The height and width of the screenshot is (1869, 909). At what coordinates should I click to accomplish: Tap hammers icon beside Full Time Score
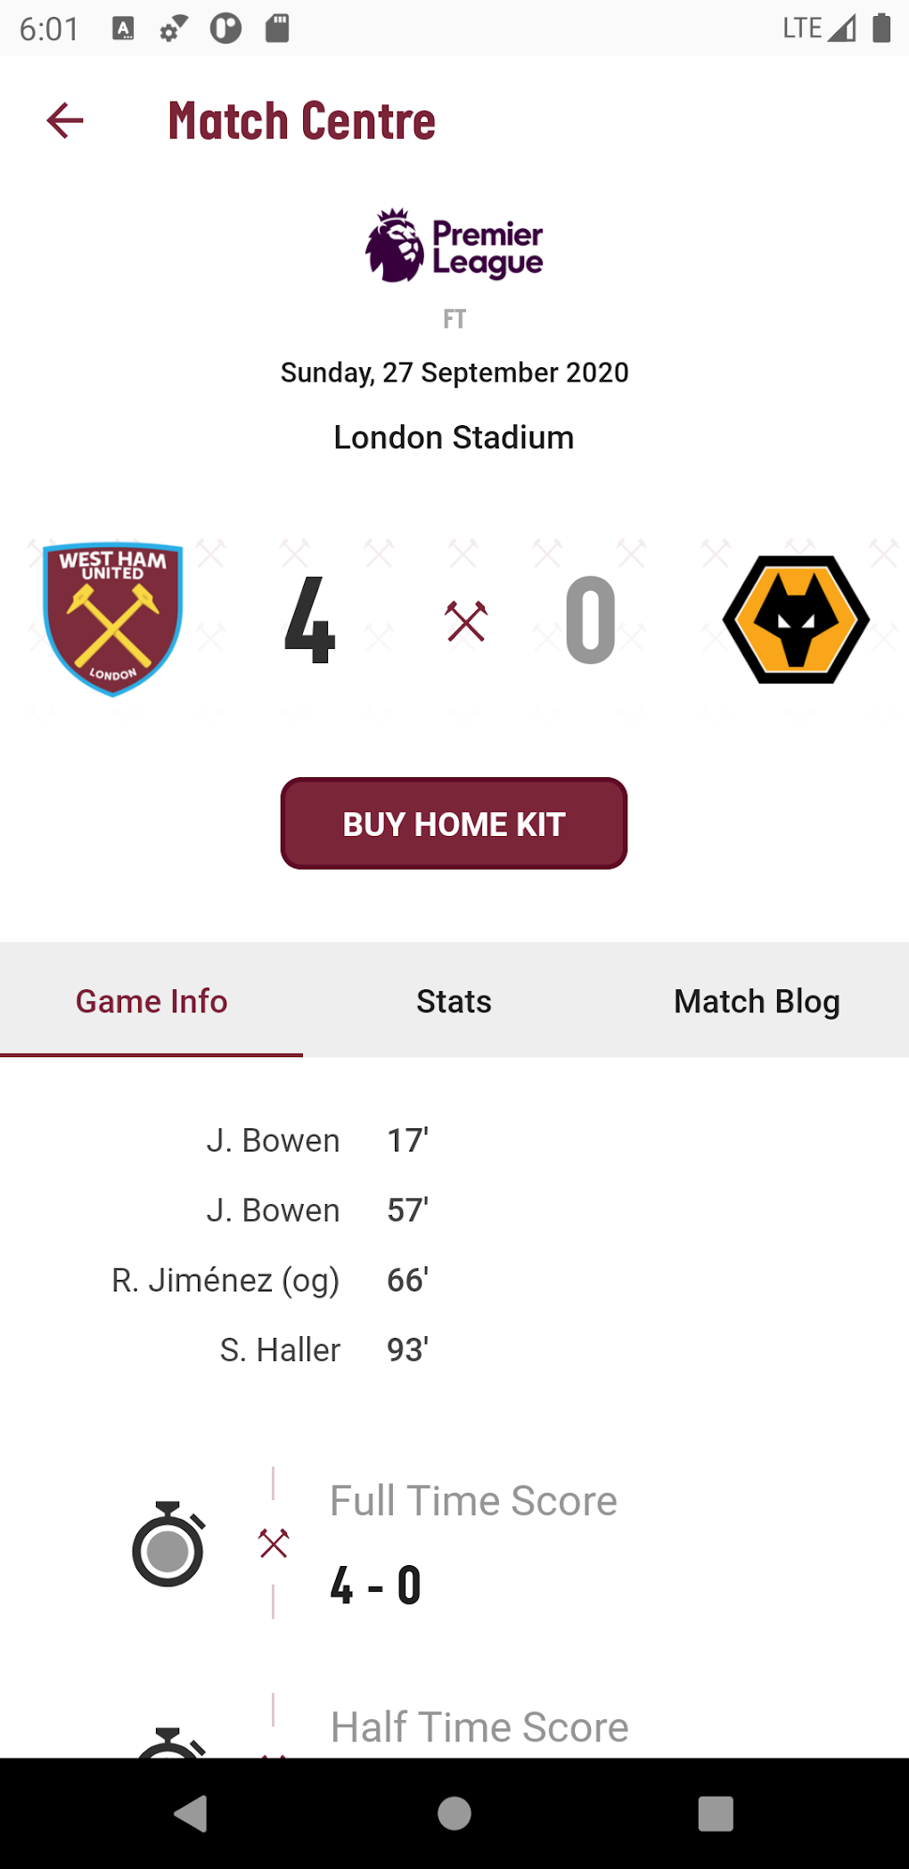point(274,1543)
